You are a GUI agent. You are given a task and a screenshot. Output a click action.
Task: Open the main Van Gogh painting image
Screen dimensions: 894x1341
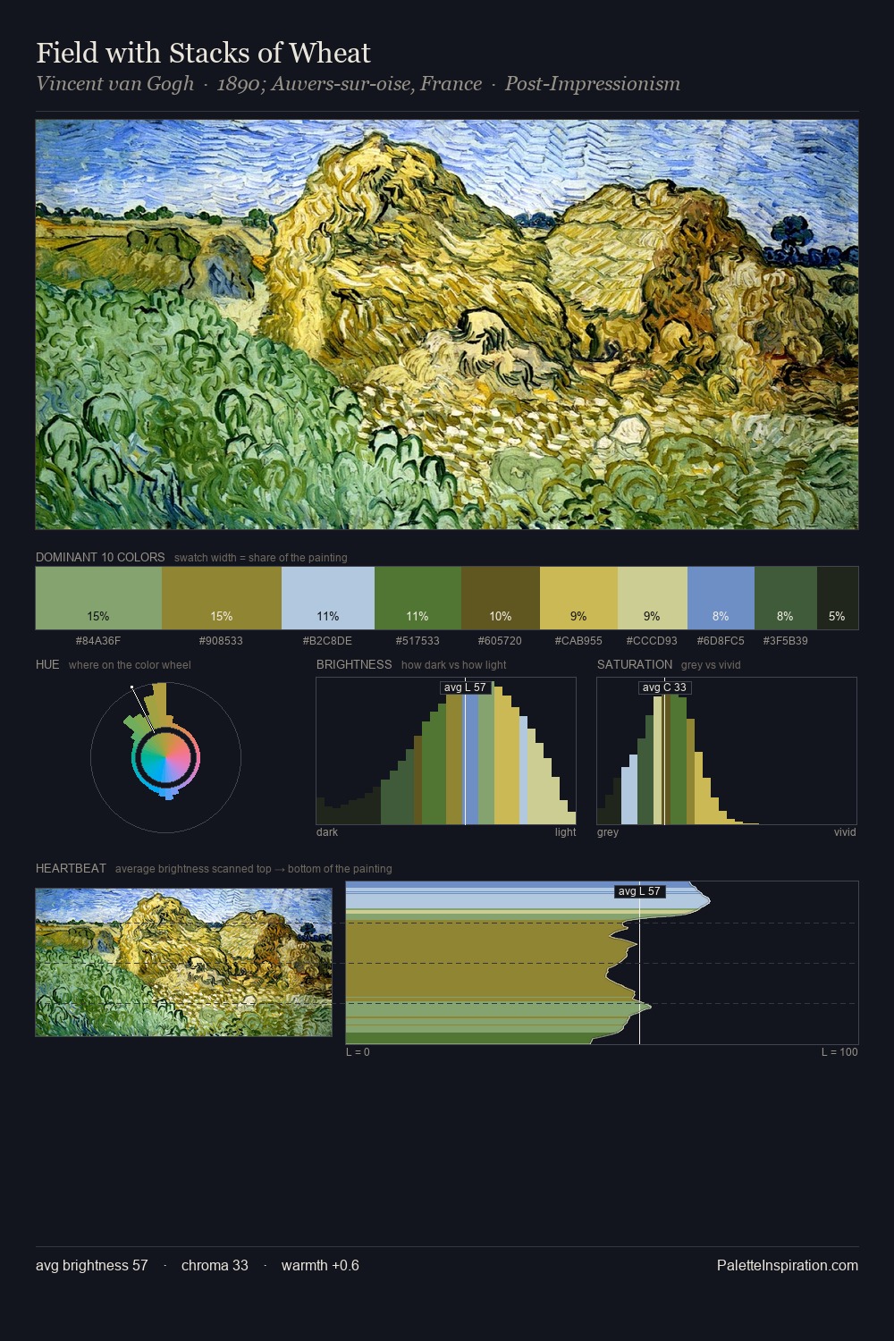click(x=447, y=325)
